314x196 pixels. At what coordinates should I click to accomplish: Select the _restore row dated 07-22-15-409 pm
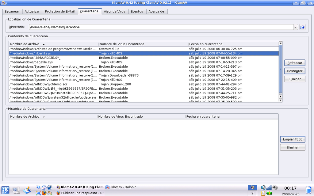144,80
